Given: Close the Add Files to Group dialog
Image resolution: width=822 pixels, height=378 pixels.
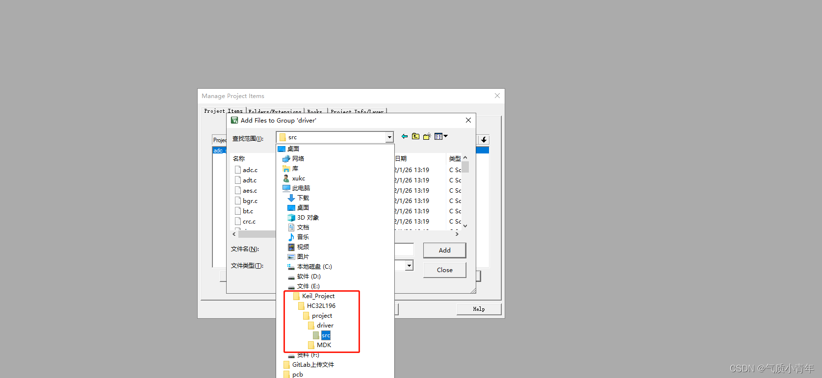Looking at the screenshot, I should (468, 120).
